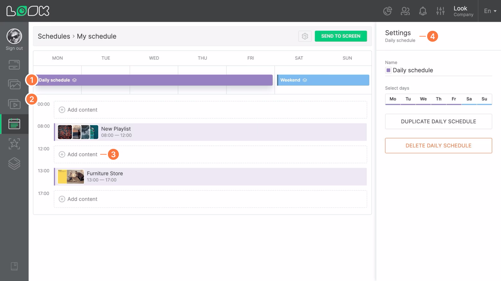This screenshot has width=501, height=281.
Task: Click SEND TO SCREEN button
Action: coord(340,36)
